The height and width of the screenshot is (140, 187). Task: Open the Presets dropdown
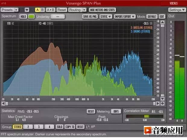point(10,10)
